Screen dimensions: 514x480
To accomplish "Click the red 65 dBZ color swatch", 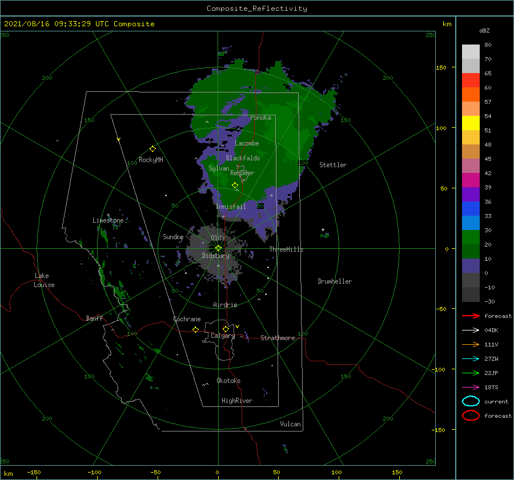I will coord(471,80).
